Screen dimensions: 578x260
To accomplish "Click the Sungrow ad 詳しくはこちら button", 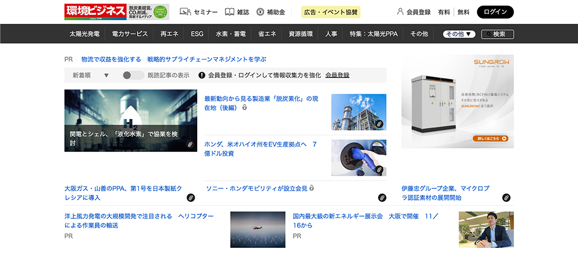I will pos(490,139).
